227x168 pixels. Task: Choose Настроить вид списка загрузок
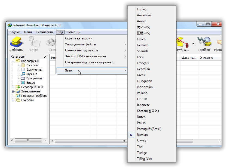[92, 62]
